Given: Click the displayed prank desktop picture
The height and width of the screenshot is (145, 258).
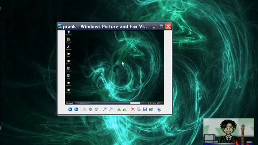Looking at the screenshot, I should pyautogui.click(x=114, y=67).
